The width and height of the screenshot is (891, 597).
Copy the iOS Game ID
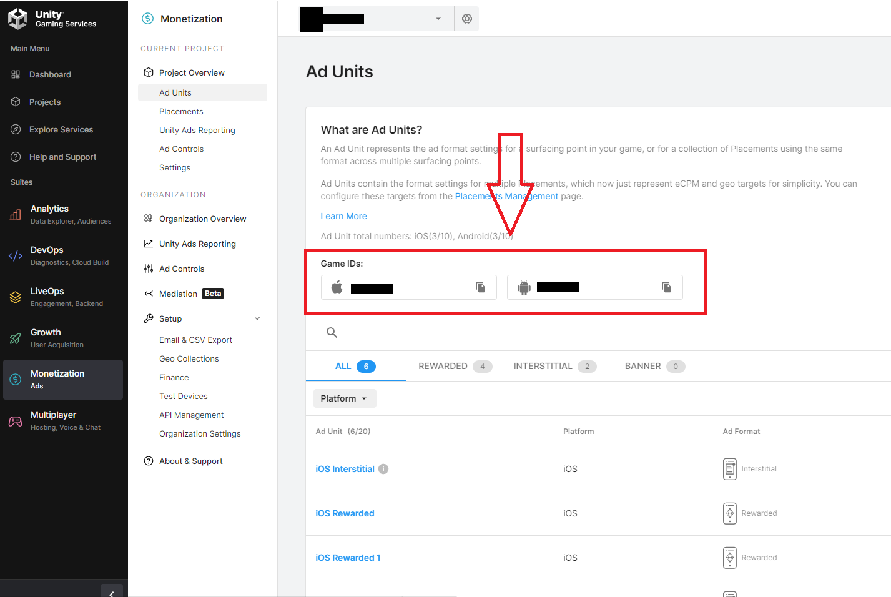[481, 287]
